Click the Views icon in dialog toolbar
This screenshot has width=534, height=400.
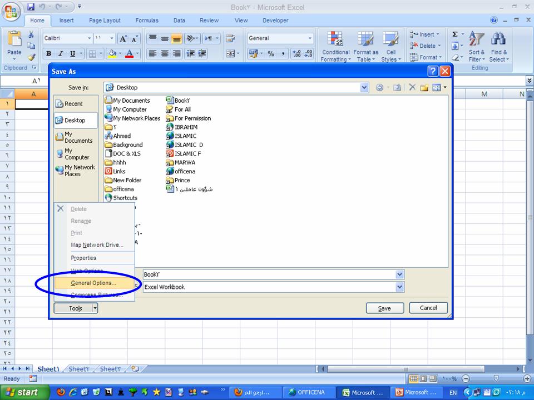click(436, 88)
